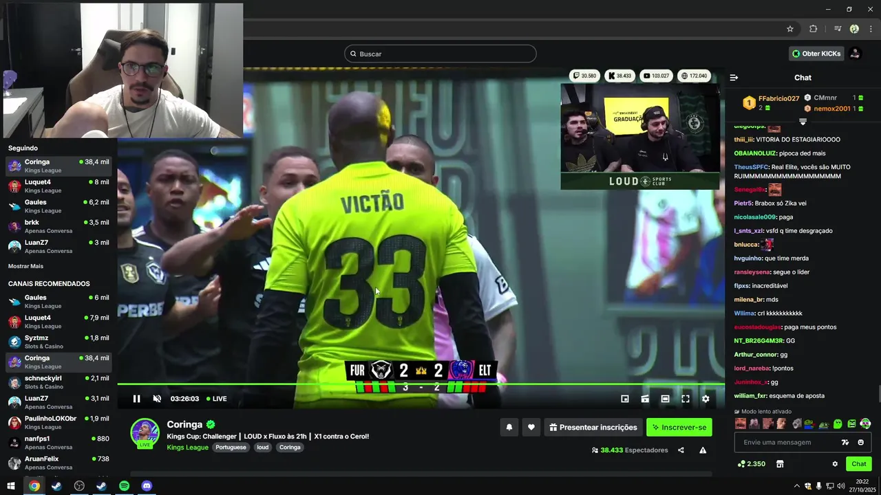This screenshot has height=495, width=881.
Task: Select the Portuguese tag
Action: coord(231,448)
